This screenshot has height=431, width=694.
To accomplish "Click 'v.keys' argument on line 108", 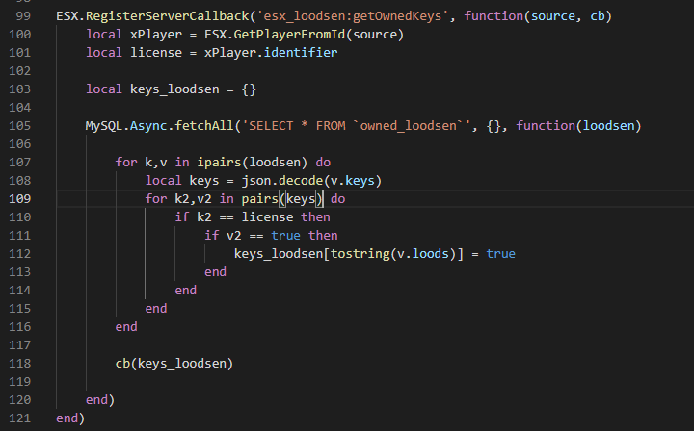I will click(353, 181).
